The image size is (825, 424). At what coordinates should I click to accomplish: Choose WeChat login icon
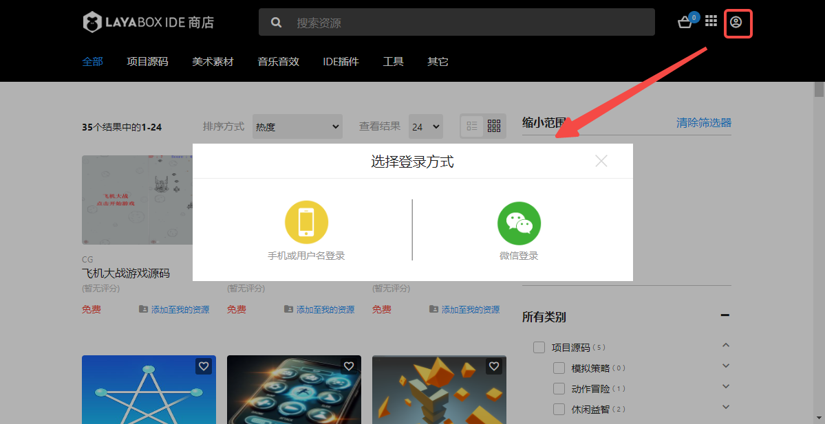pos(519,223)
